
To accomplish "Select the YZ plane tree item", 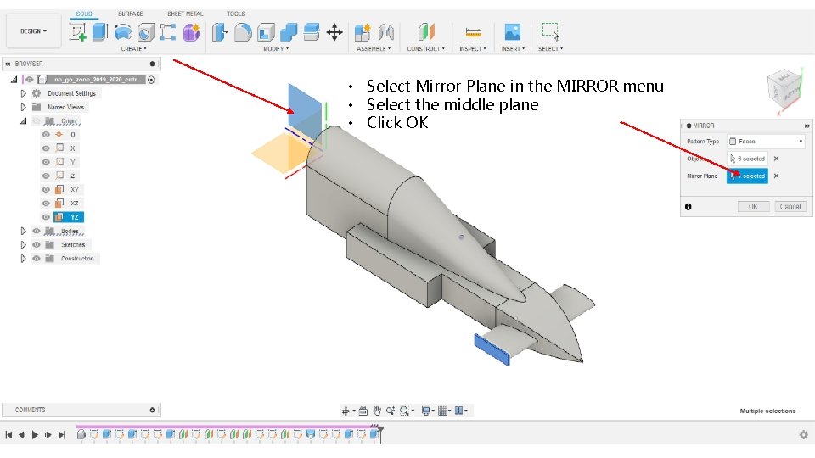I will (68, 217).
